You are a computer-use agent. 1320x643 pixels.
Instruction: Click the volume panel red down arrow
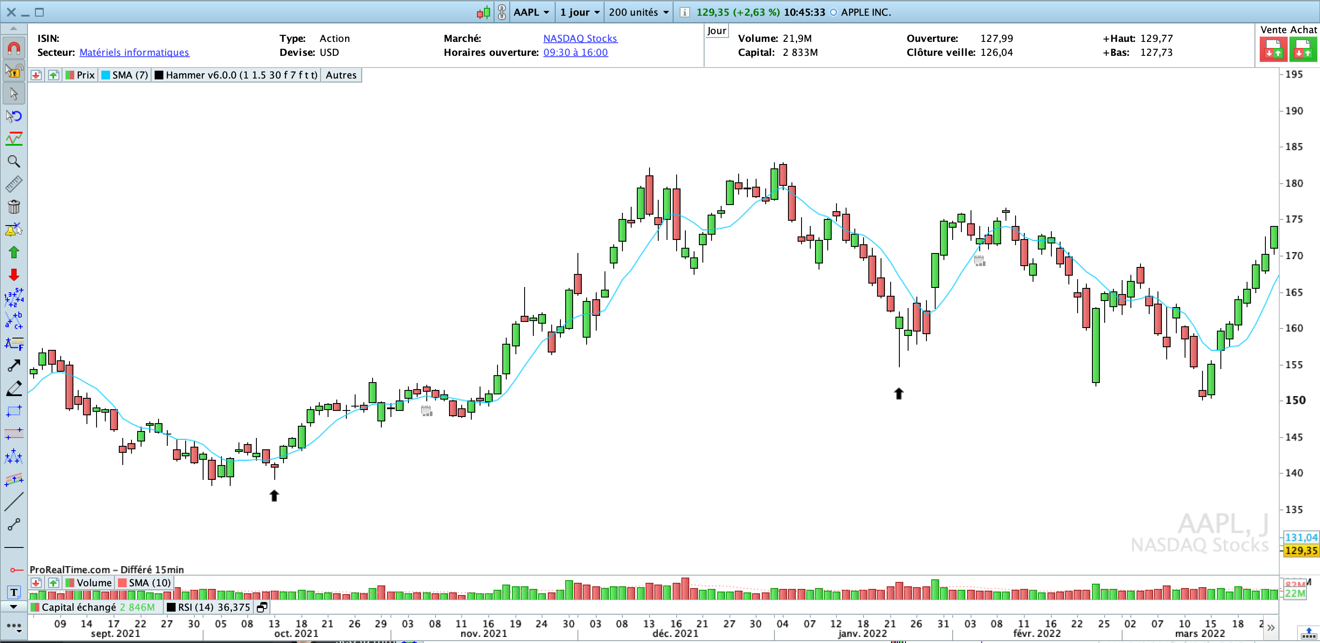(36, 583)
